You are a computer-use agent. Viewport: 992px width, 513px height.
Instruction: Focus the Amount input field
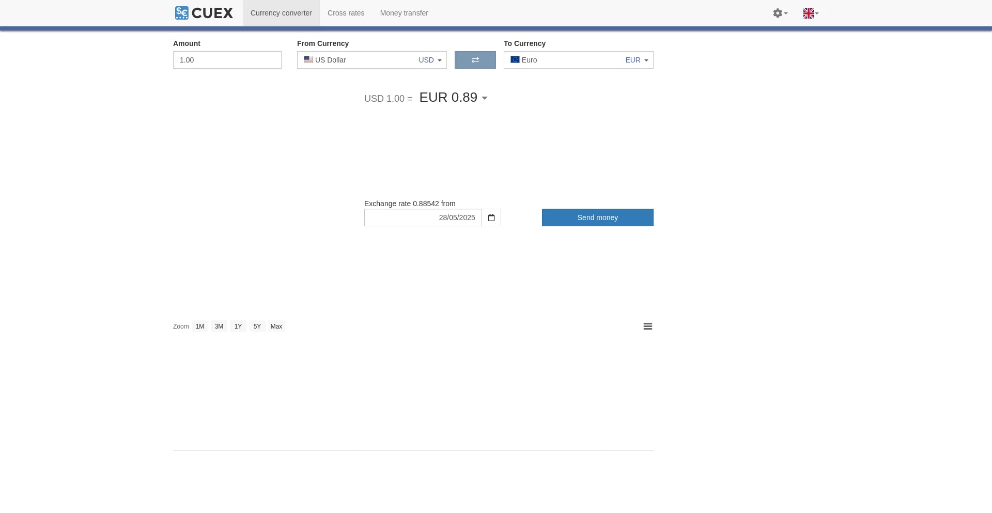pyautogui.click(x=227, y=60)
